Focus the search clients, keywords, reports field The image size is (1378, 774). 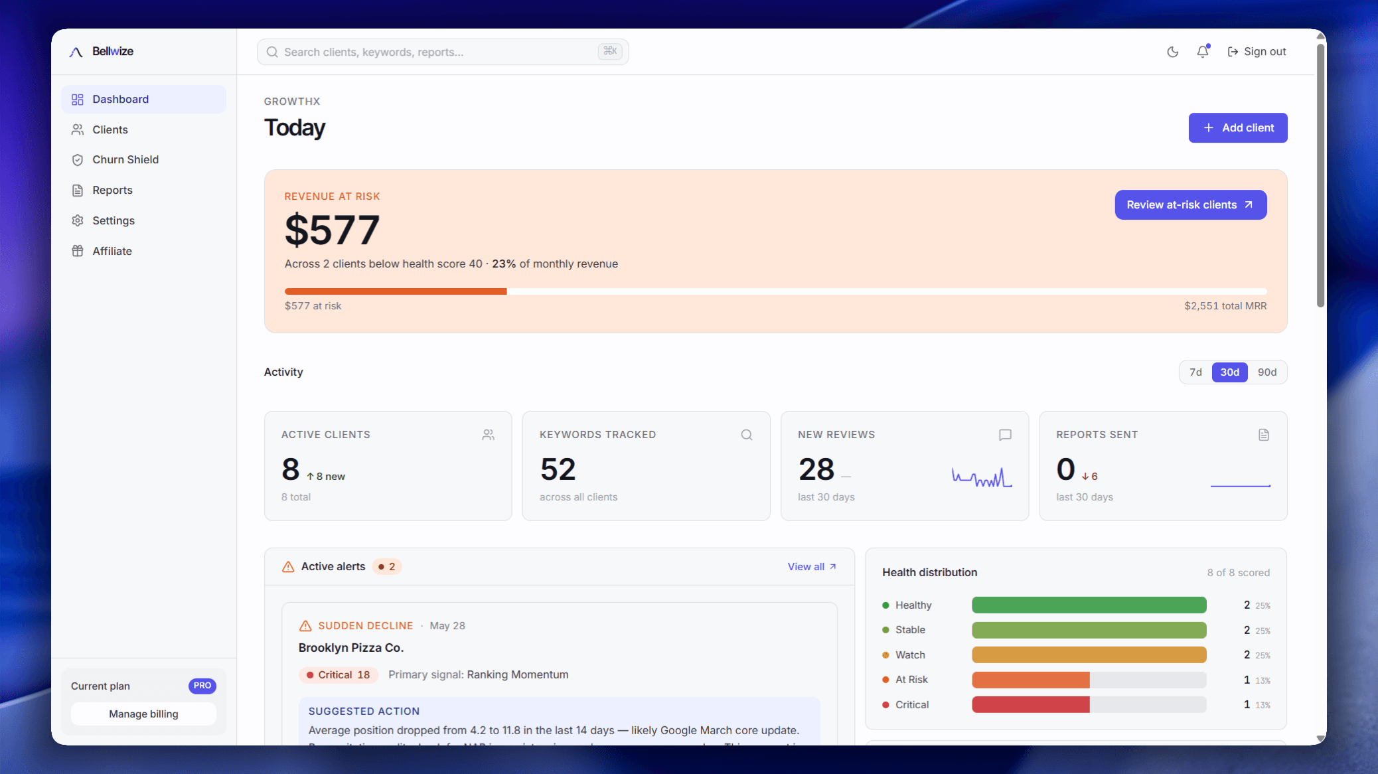pyautogui.click(x=443, y=52)
